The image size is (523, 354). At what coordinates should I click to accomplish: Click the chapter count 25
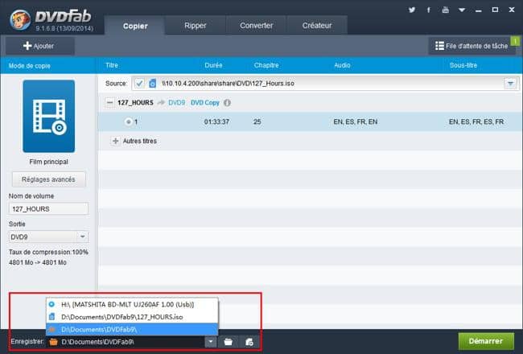coord(257,121)
